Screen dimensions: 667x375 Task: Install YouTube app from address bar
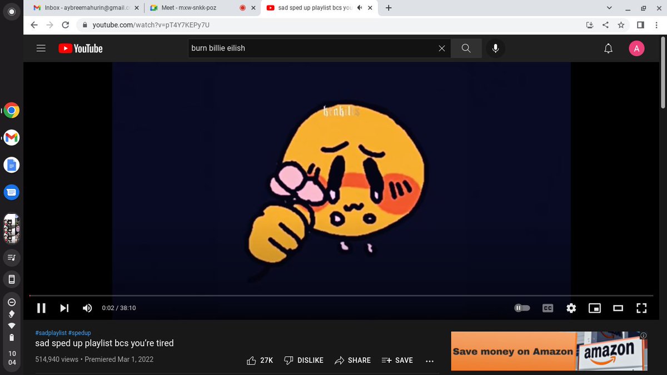(590, 25)
